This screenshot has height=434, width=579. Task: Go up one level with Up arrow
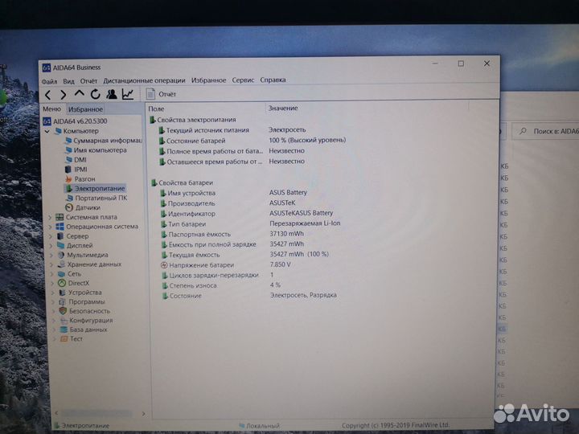click(79, 94)
